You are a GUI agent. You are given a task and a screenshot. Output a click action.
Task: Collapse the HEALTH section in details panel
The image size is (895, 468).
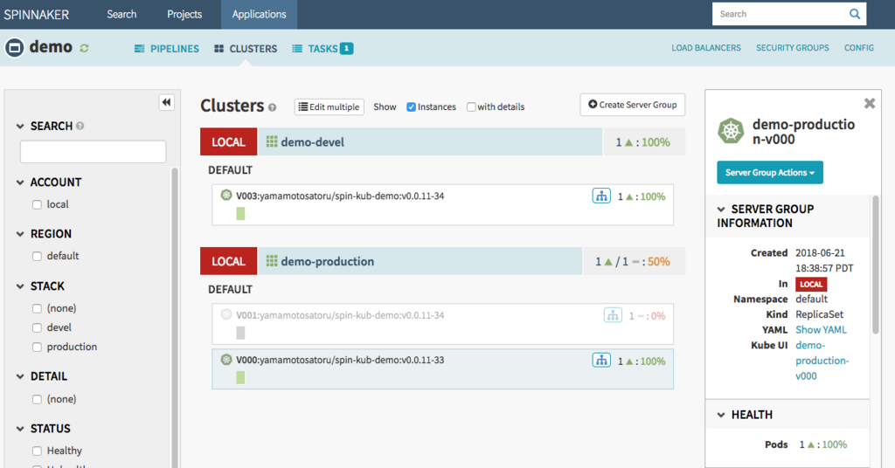coord(721,415)
